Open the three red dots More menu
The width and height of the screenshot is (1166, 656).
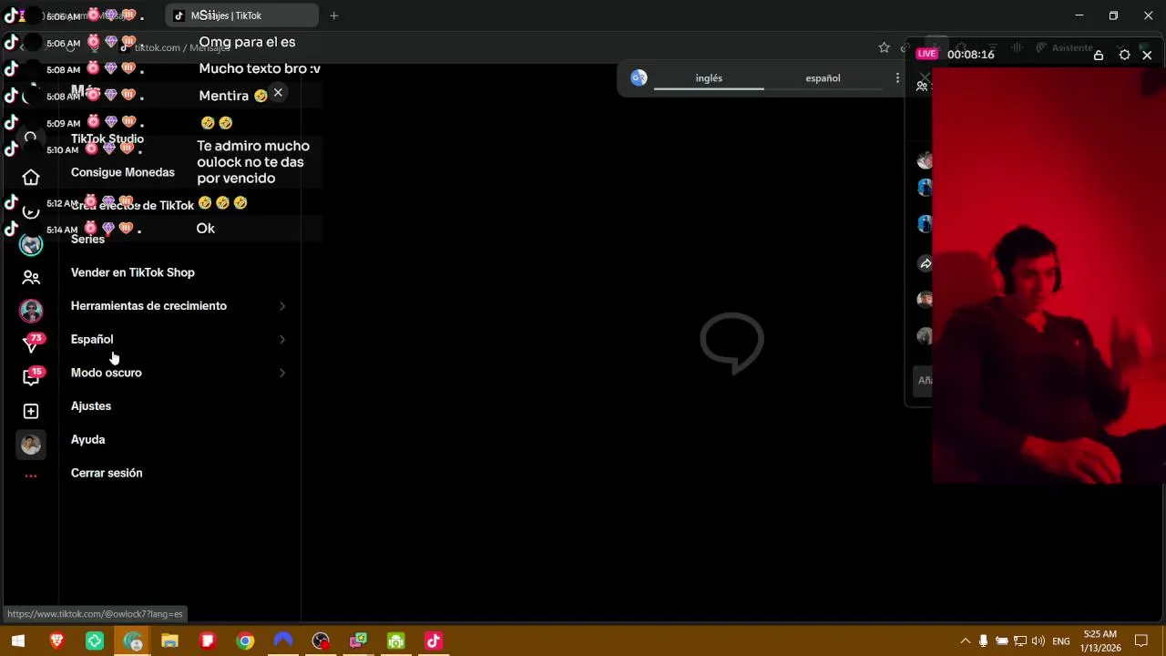pyautogui.click(x=31, y=476)
